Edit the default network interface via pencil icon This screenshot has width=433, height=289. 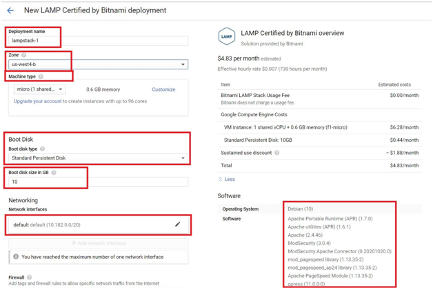[177, 224]
